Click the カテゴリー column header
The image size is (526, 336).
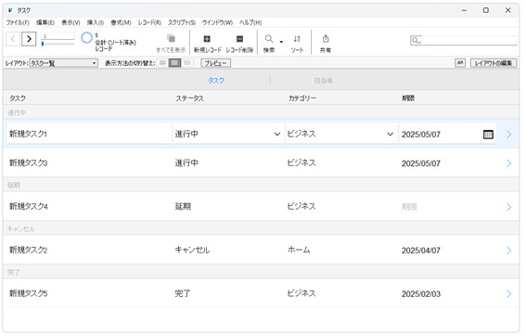302,98
